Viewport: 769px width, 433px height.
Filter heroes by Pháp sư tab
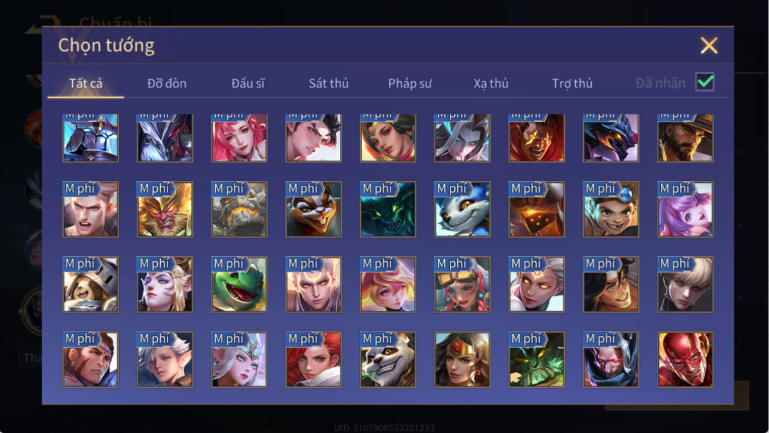pos(410,83)
